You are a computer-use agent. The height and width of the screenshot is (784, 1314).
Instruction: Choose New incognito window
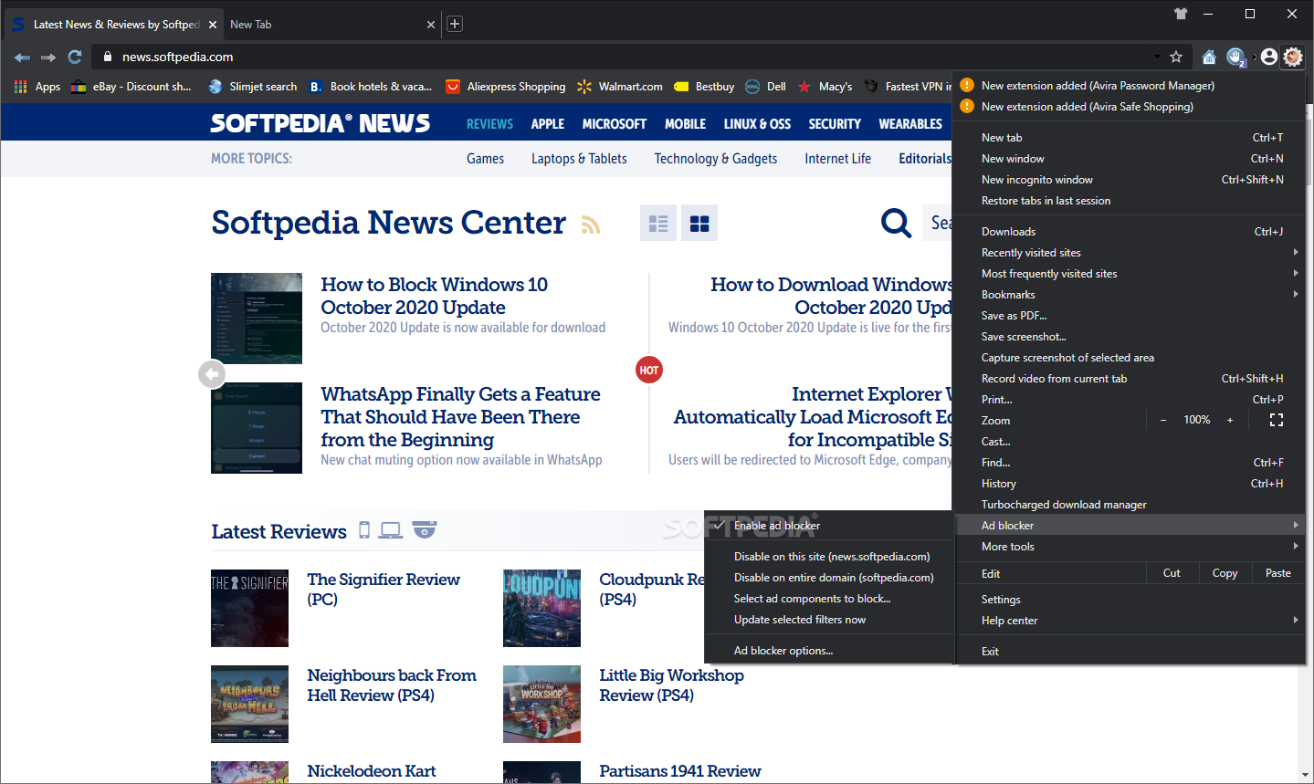[1129, 180]
